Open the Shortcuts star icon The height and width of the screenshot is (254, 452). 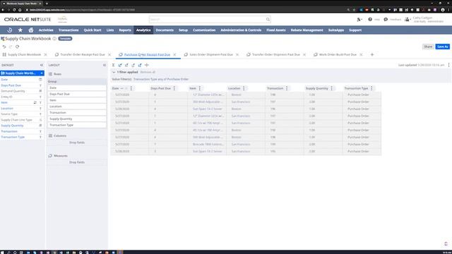click(x=20, y=30)
